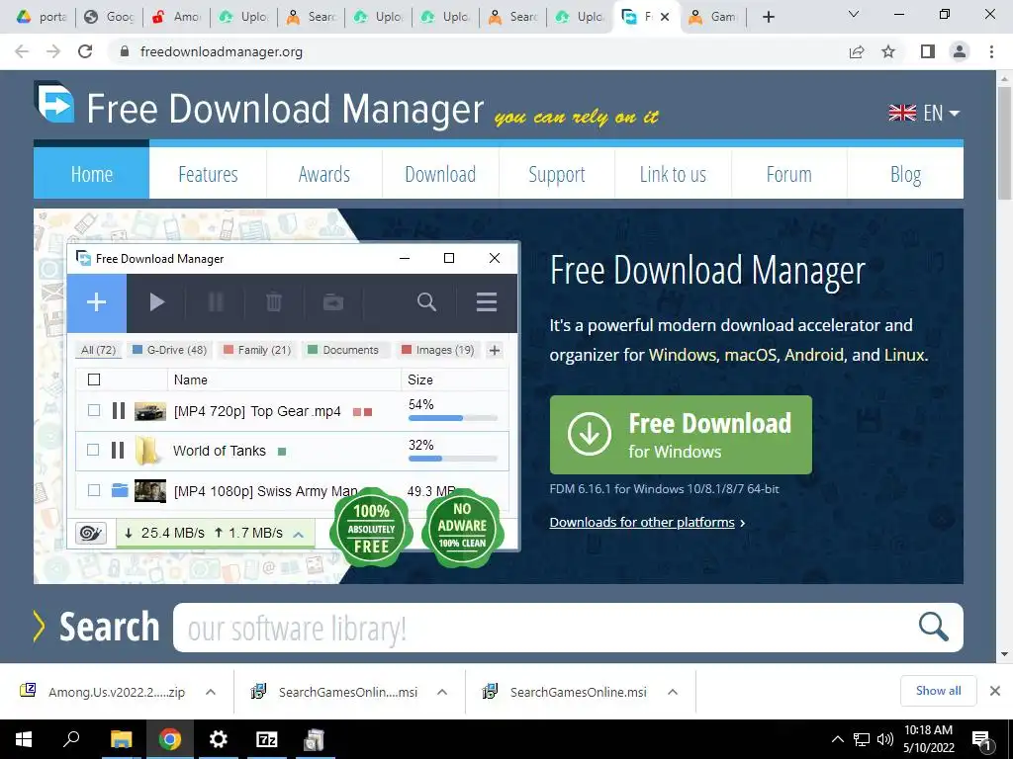The height and width of the screenshot is (759, 1013).
Task: Open the Link to us menu item
Action: pyautogui.click(x=673, y=174)
